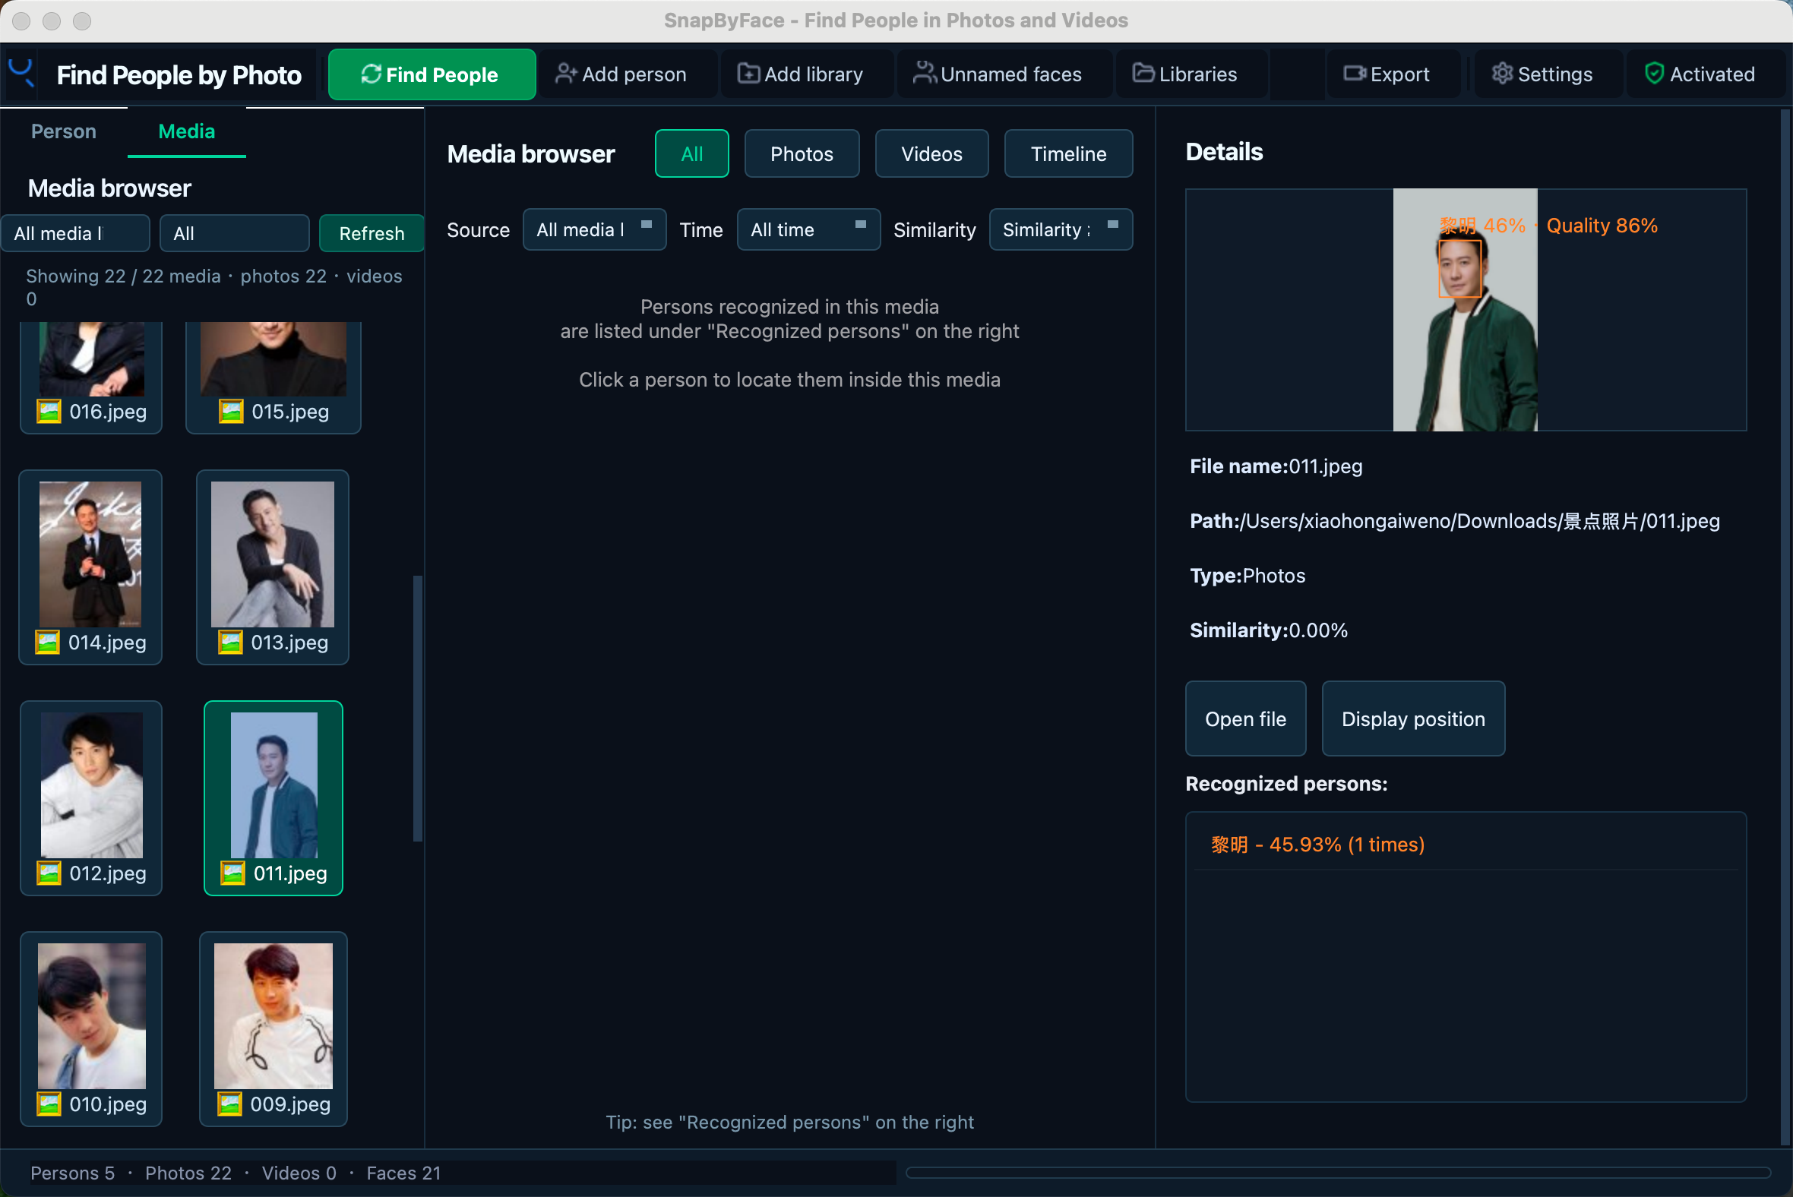This screenshot has height=1197, width=1793.
Task: Click the Refresh button
Action: click(x=372, y=234)
